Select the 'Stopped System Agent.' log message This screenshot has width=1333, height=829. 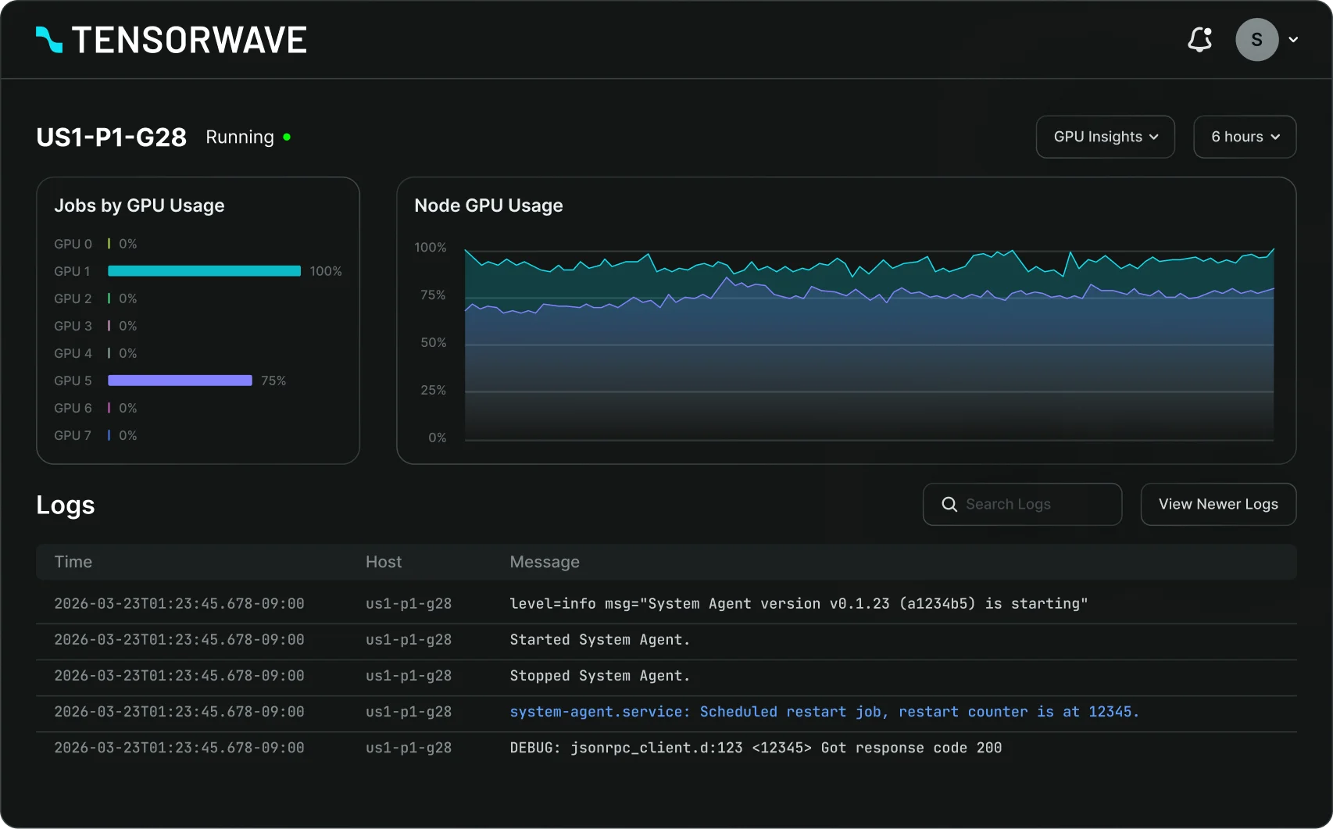click(600, 676)
